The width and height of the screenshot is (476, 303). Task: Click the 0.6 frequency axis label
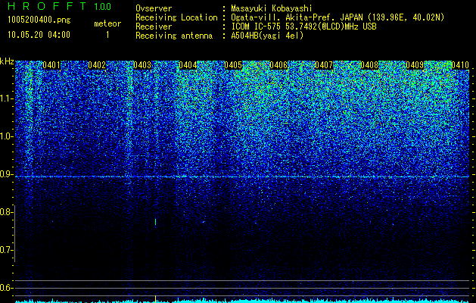pyautogui.click(x=7, y=288)
